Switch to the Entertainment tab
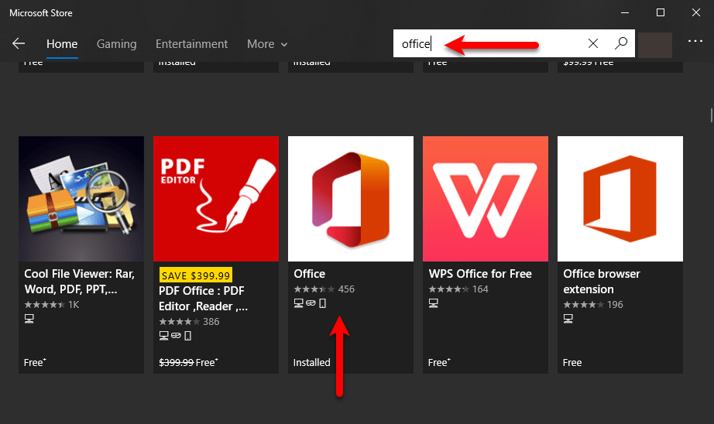 [192, 44]
